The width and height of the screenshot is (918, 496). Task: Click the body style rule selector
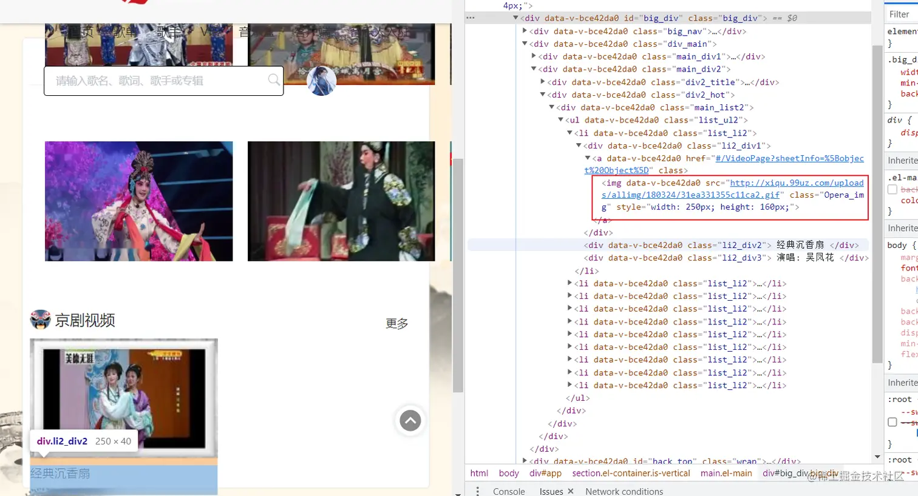[x=897, y=245]
